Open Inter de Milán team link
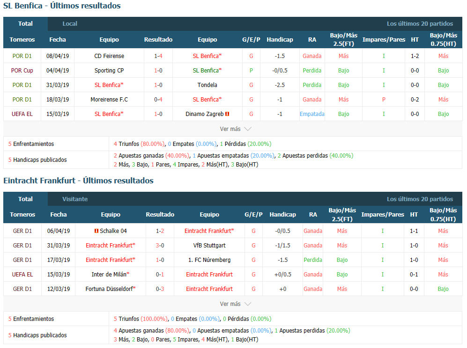The image size is (467, 348). (110, 274)
